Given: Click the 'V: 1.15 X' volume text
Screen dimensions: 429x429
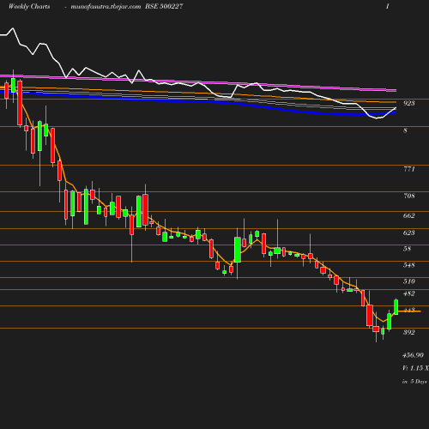Looking at the screenshot, I should [x=415, y=368].
